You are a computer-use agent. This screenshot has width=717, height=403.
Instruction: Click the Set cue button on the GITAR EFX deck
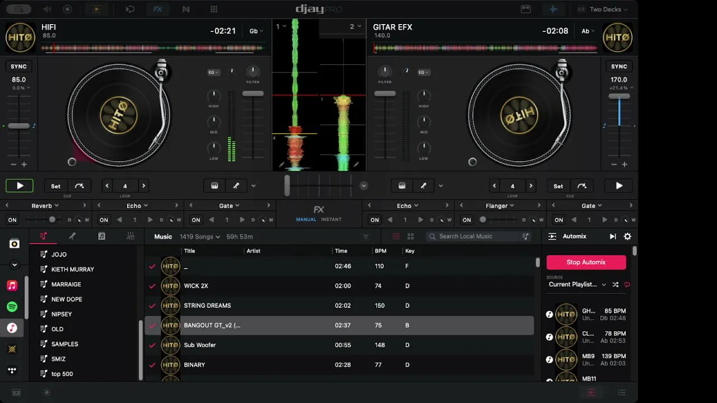(558, 186)
